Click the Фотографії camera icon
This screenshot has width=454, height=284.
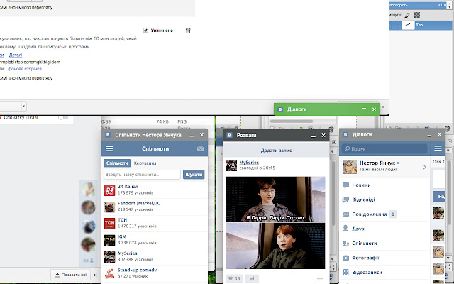[345, 258]
